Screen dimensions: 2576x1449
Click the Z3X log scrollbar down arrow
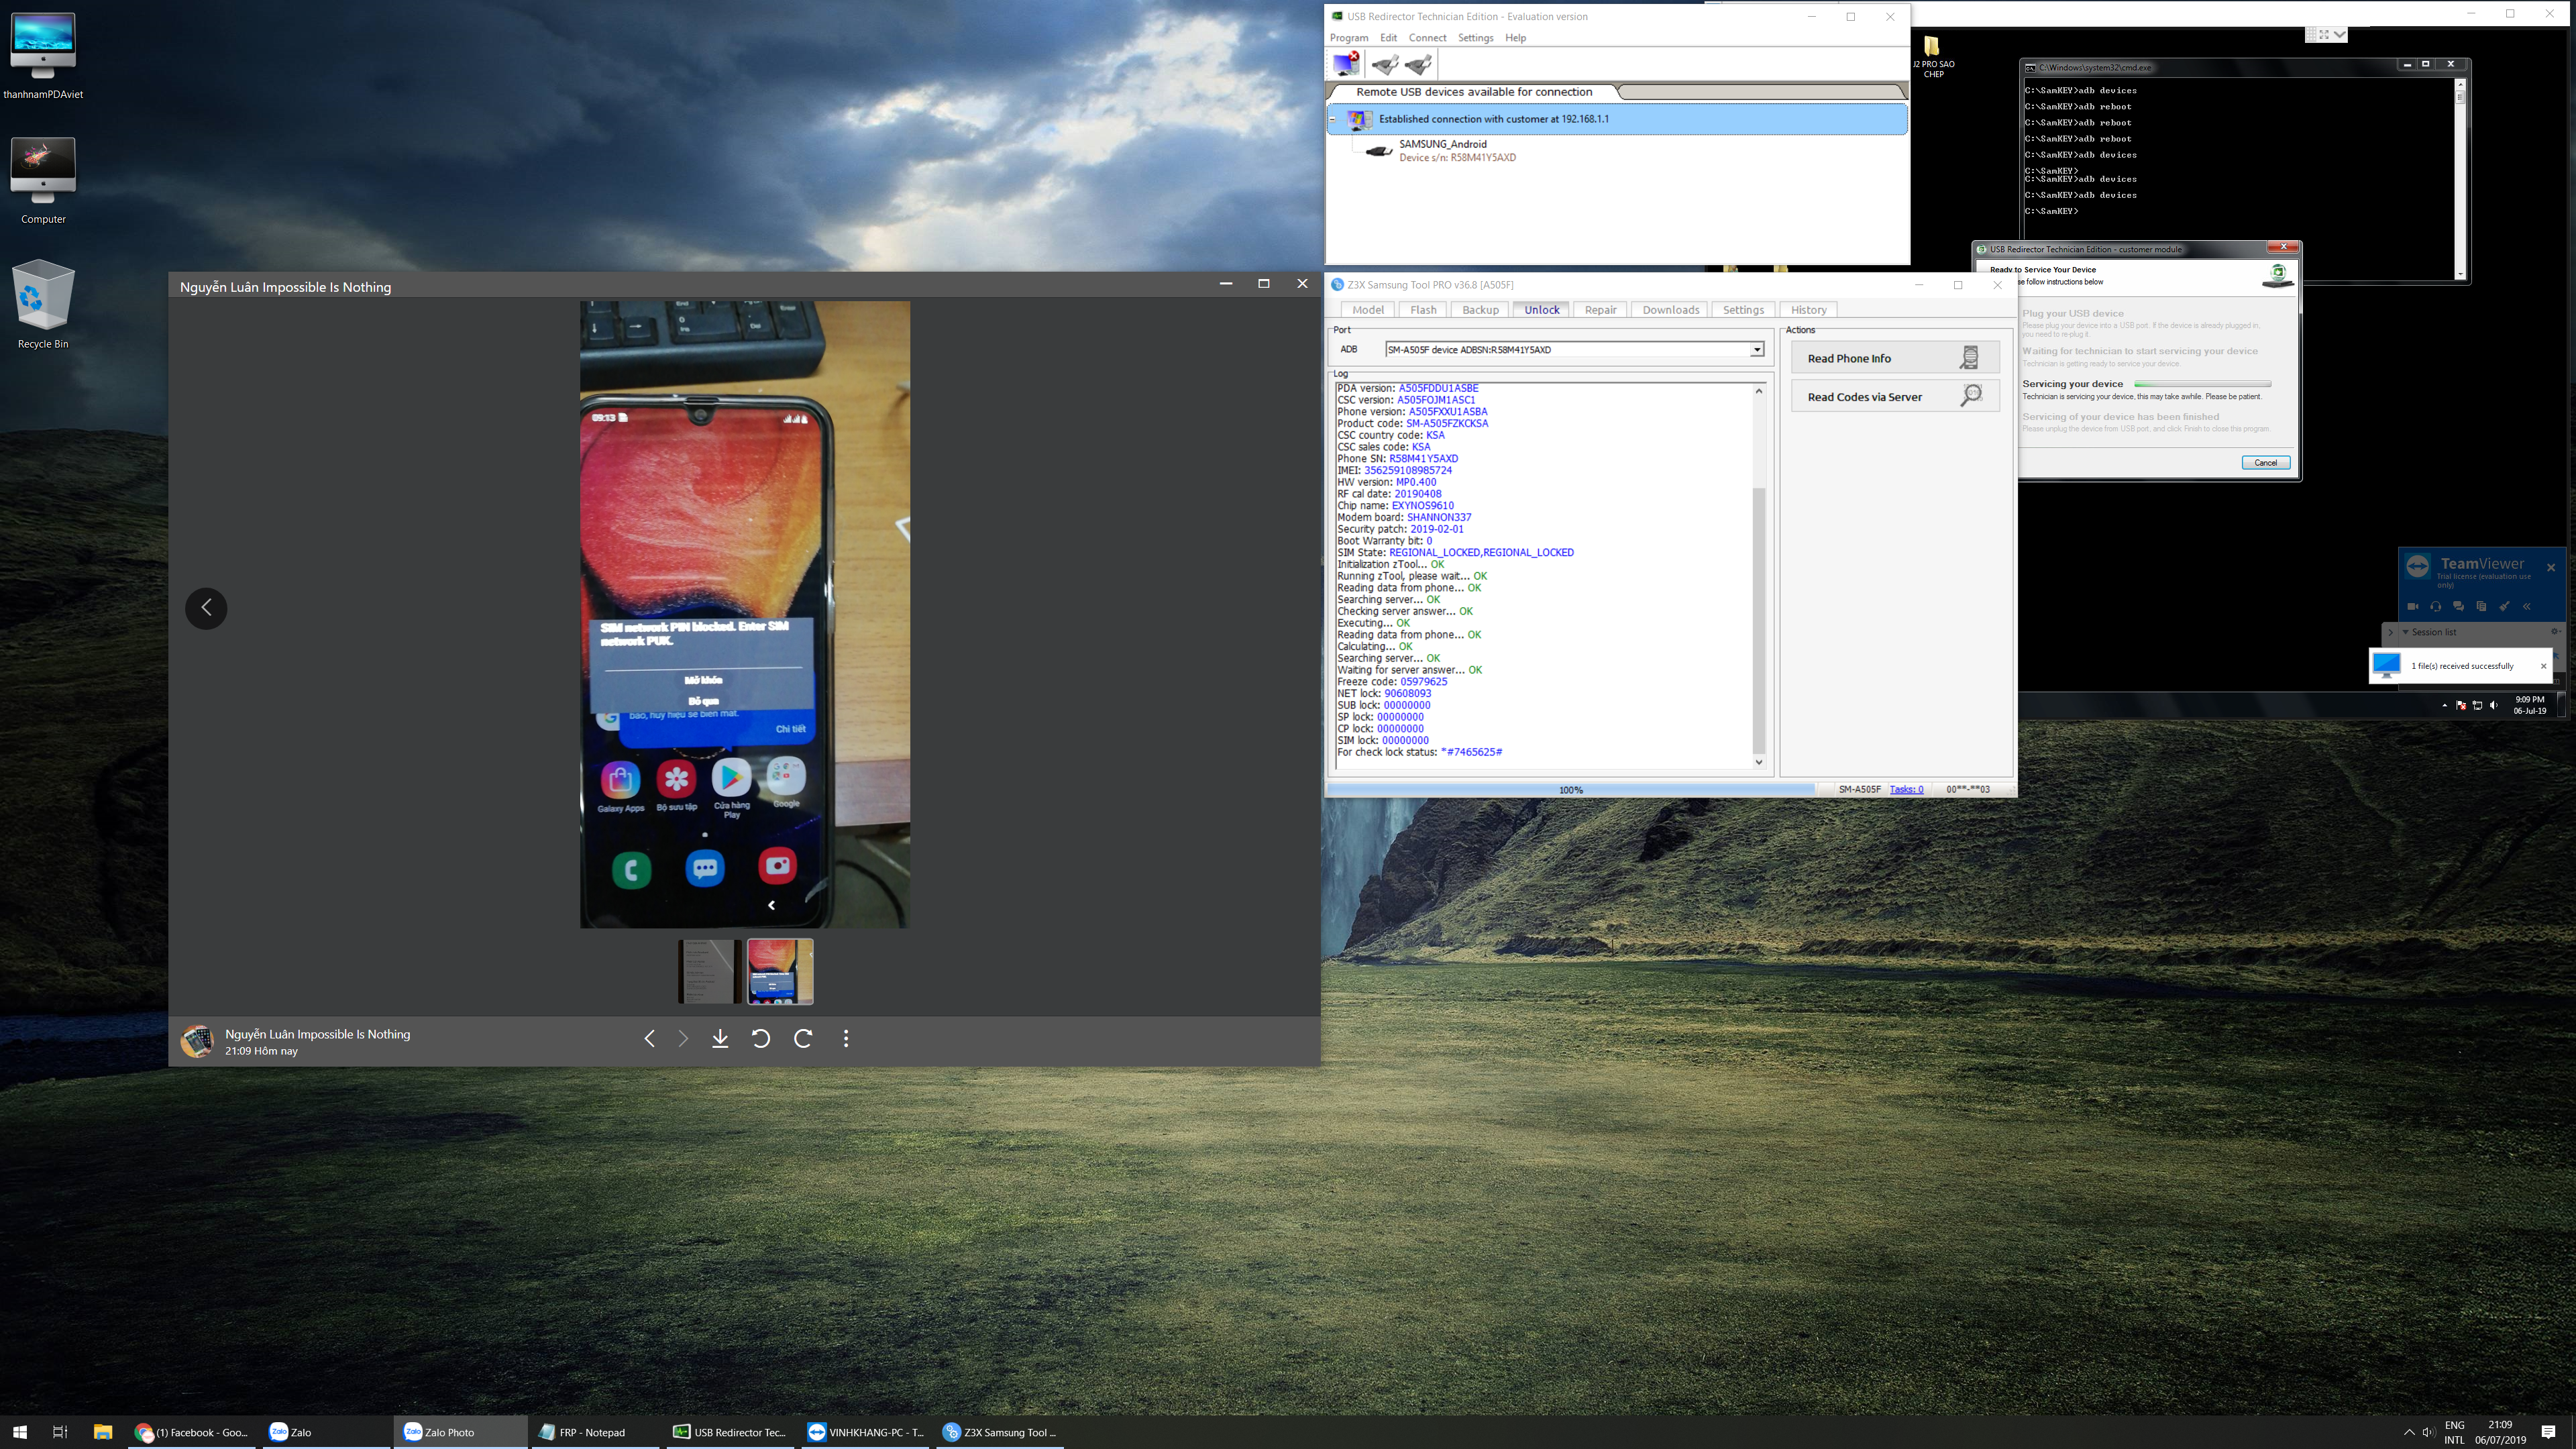[x=1759, y=762]
